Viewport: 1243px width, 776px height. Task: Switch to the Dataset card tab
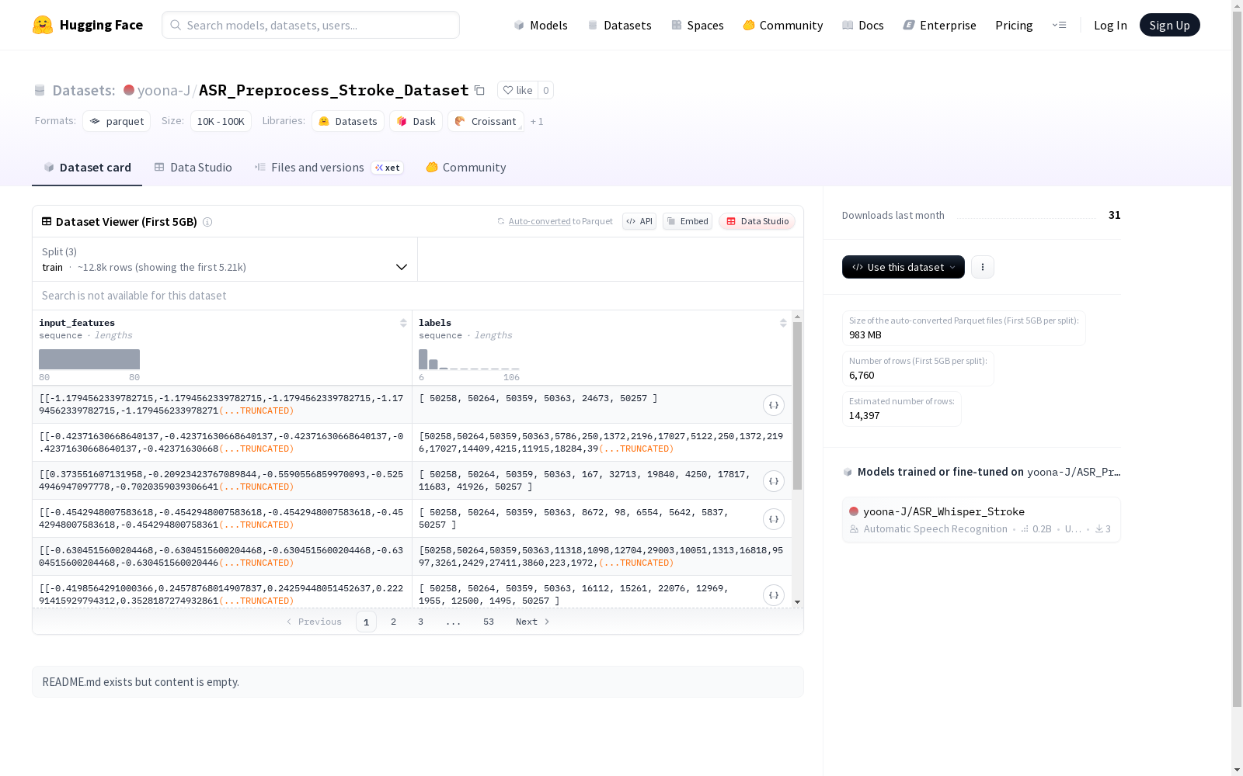coord(87,168)
